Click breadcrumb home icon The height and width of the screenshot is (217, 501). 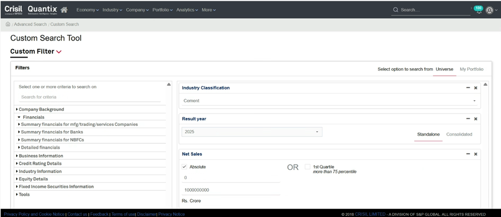point(8,25)
